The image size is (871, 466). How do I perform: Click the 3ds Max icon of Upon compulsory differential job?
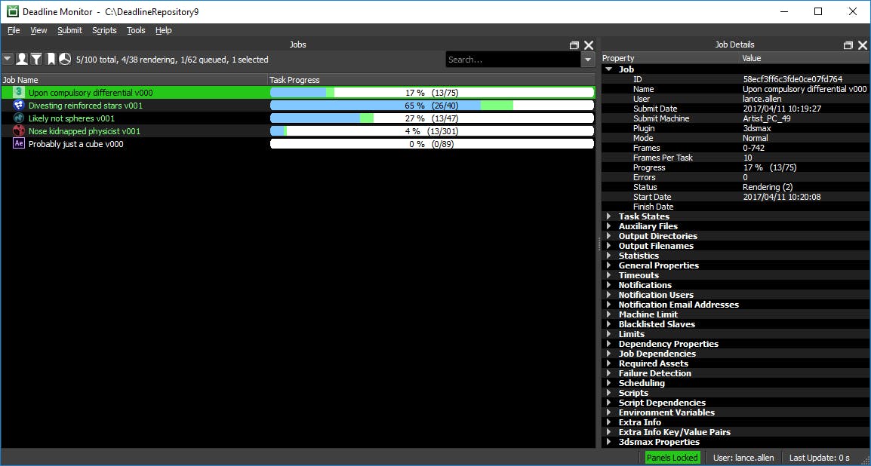[19, 92]
